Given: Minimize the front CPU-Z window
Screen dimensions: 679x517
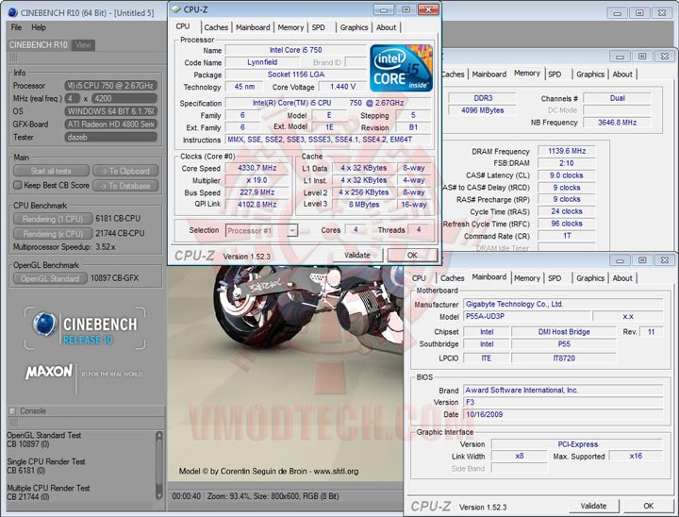Looking at the screenshot, I should pos(384,9).
